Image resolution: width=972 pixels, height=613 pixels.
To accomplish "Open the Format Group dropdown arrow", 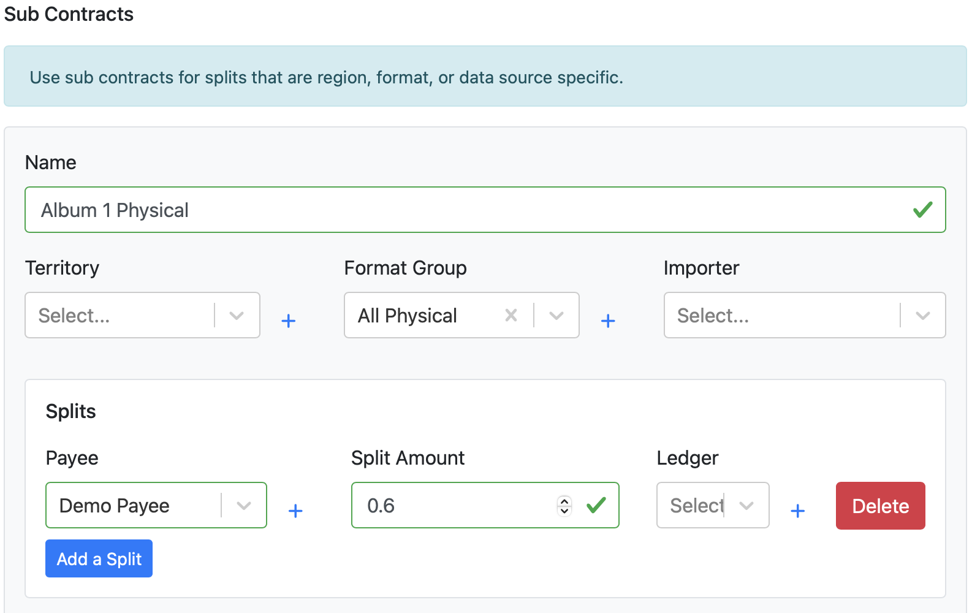I will [556, 316].
